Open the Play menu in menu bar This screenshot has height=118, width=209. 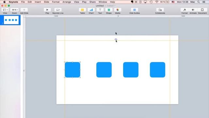click(84, 2)
